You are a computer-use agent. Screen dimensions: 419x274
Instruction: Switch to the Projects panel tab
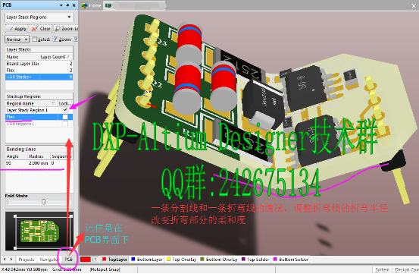coord(27,260)
